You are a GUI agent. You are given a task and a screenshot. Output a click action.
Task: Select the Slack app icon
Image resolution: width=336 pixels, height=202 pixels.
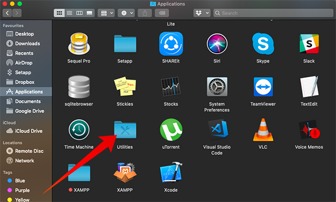tap(309, 44)
